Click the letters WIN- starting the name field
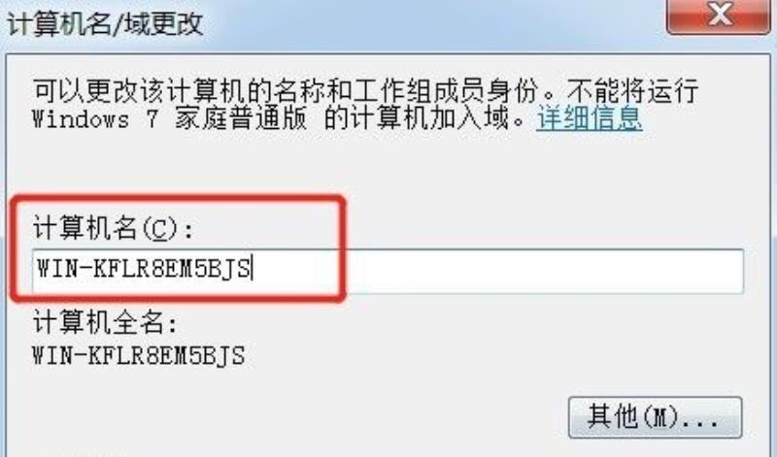The height and width of the screenshot is (457, 777). [63, 269]
